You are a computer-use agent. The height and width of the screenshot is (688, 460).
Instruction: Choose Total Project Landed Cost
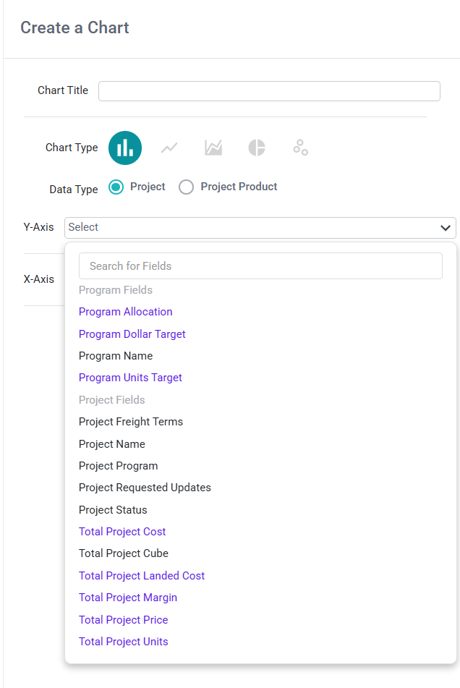click(142, 576)
